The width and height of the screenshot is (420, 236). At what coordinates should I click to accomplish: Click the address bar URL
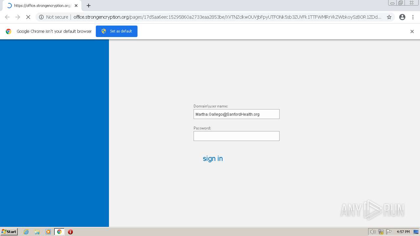(x=227, y=17)
